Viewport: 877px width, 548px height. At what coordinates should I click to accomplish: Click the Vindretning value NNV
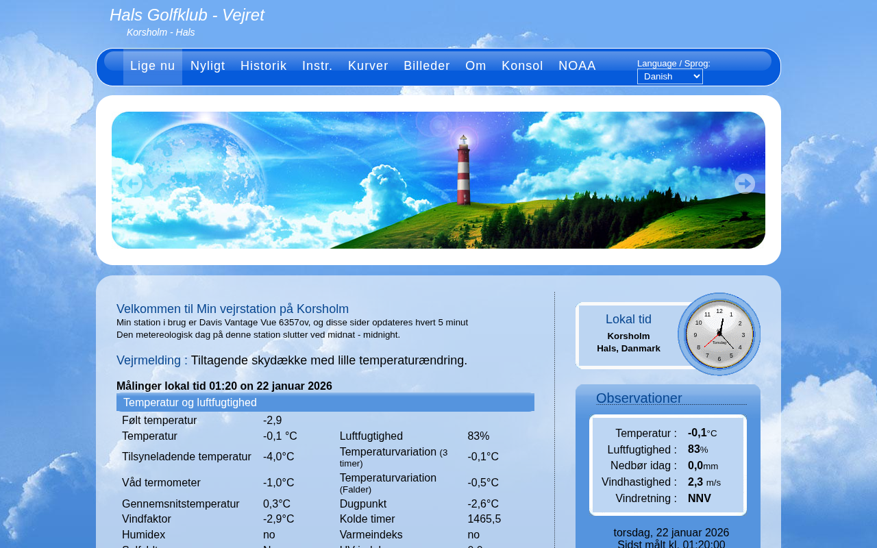pos(700,499)
